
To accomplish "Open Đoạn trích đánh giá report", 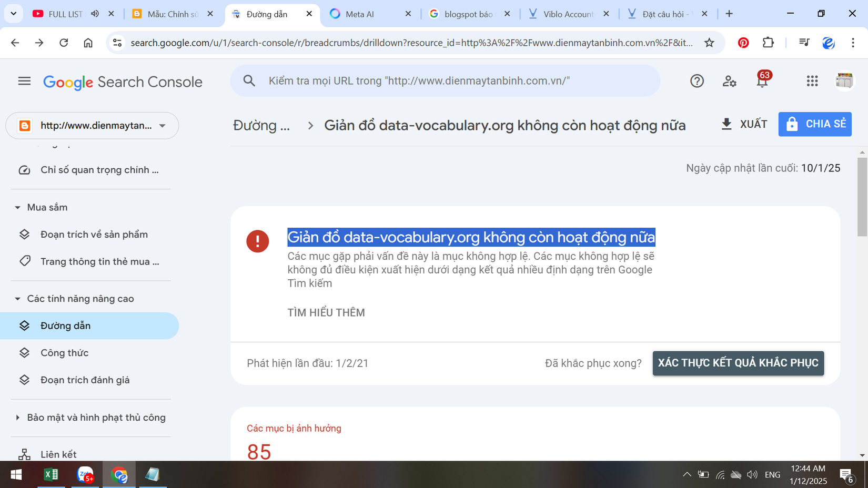I will click(89, 380).
